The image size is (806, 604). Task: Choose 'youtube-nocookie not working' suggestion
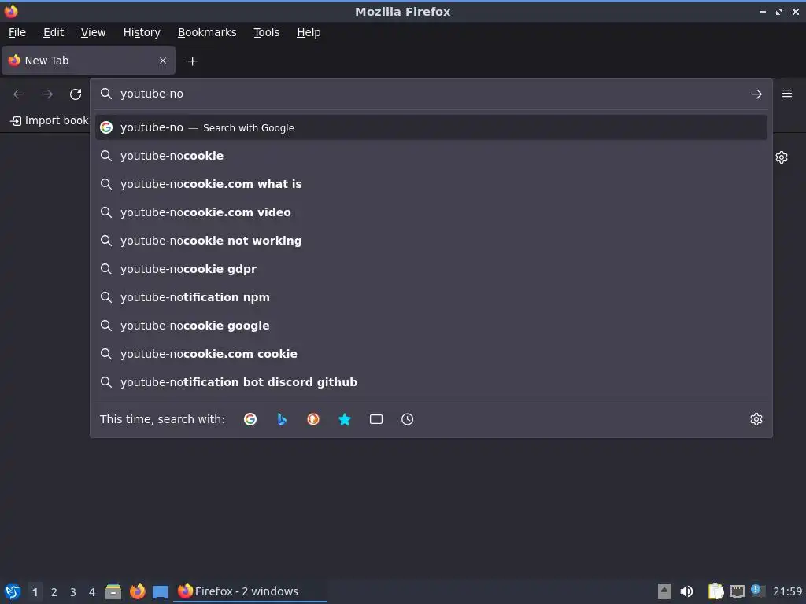[x=431, y=241]
